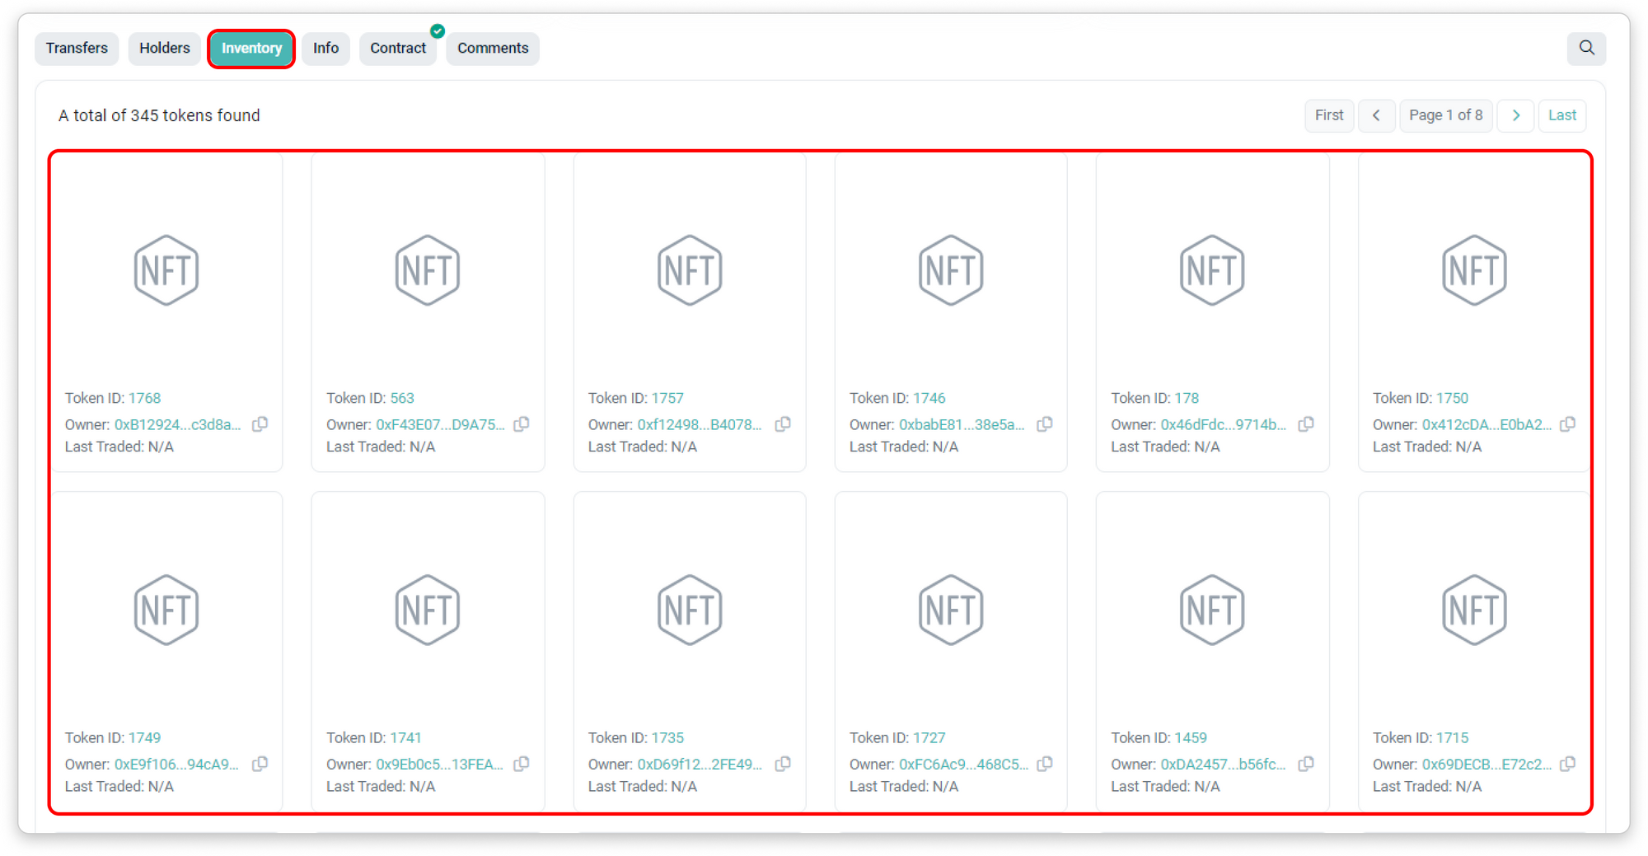Open Token ID 1750 link
Viewport: 1648px width, 856px height.
1452,398
